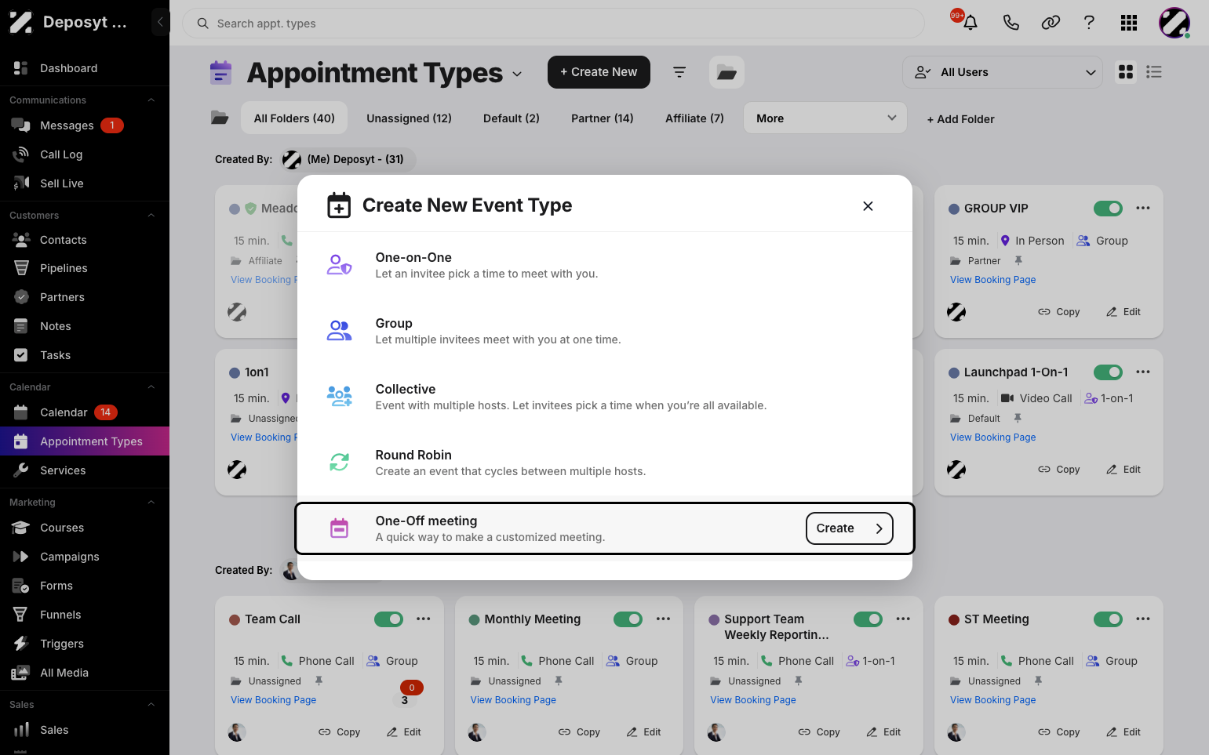Click the One-on-One event type icon
The width and height of the screenshot is (1209, 755).
339,265
